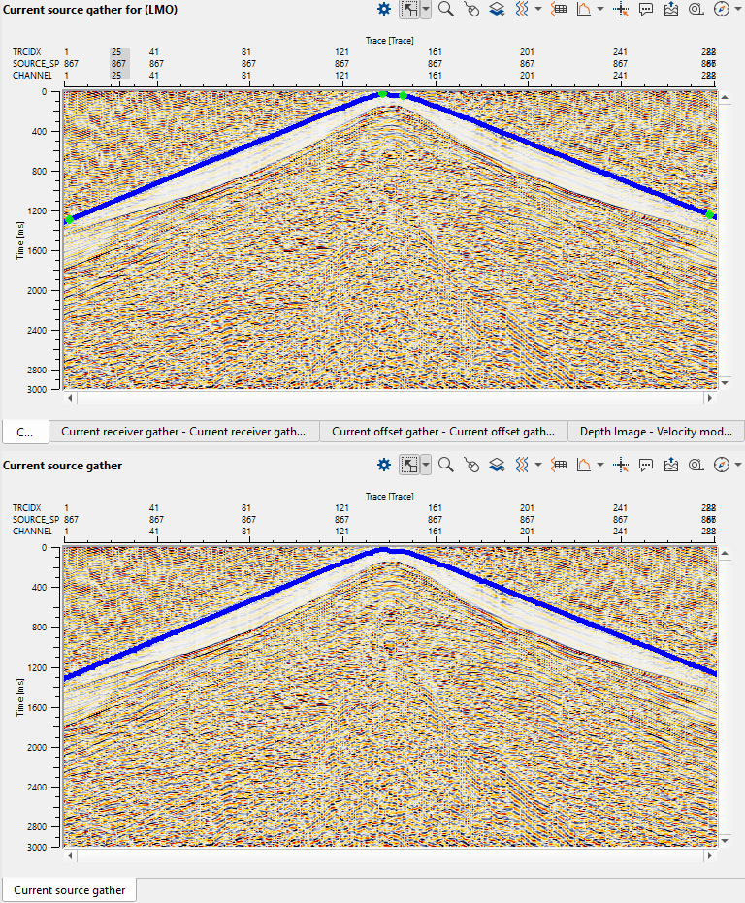Click scroll-up arrow in lower source gather
This screenshot has height=903, width=745.
(x=725, y=554)
